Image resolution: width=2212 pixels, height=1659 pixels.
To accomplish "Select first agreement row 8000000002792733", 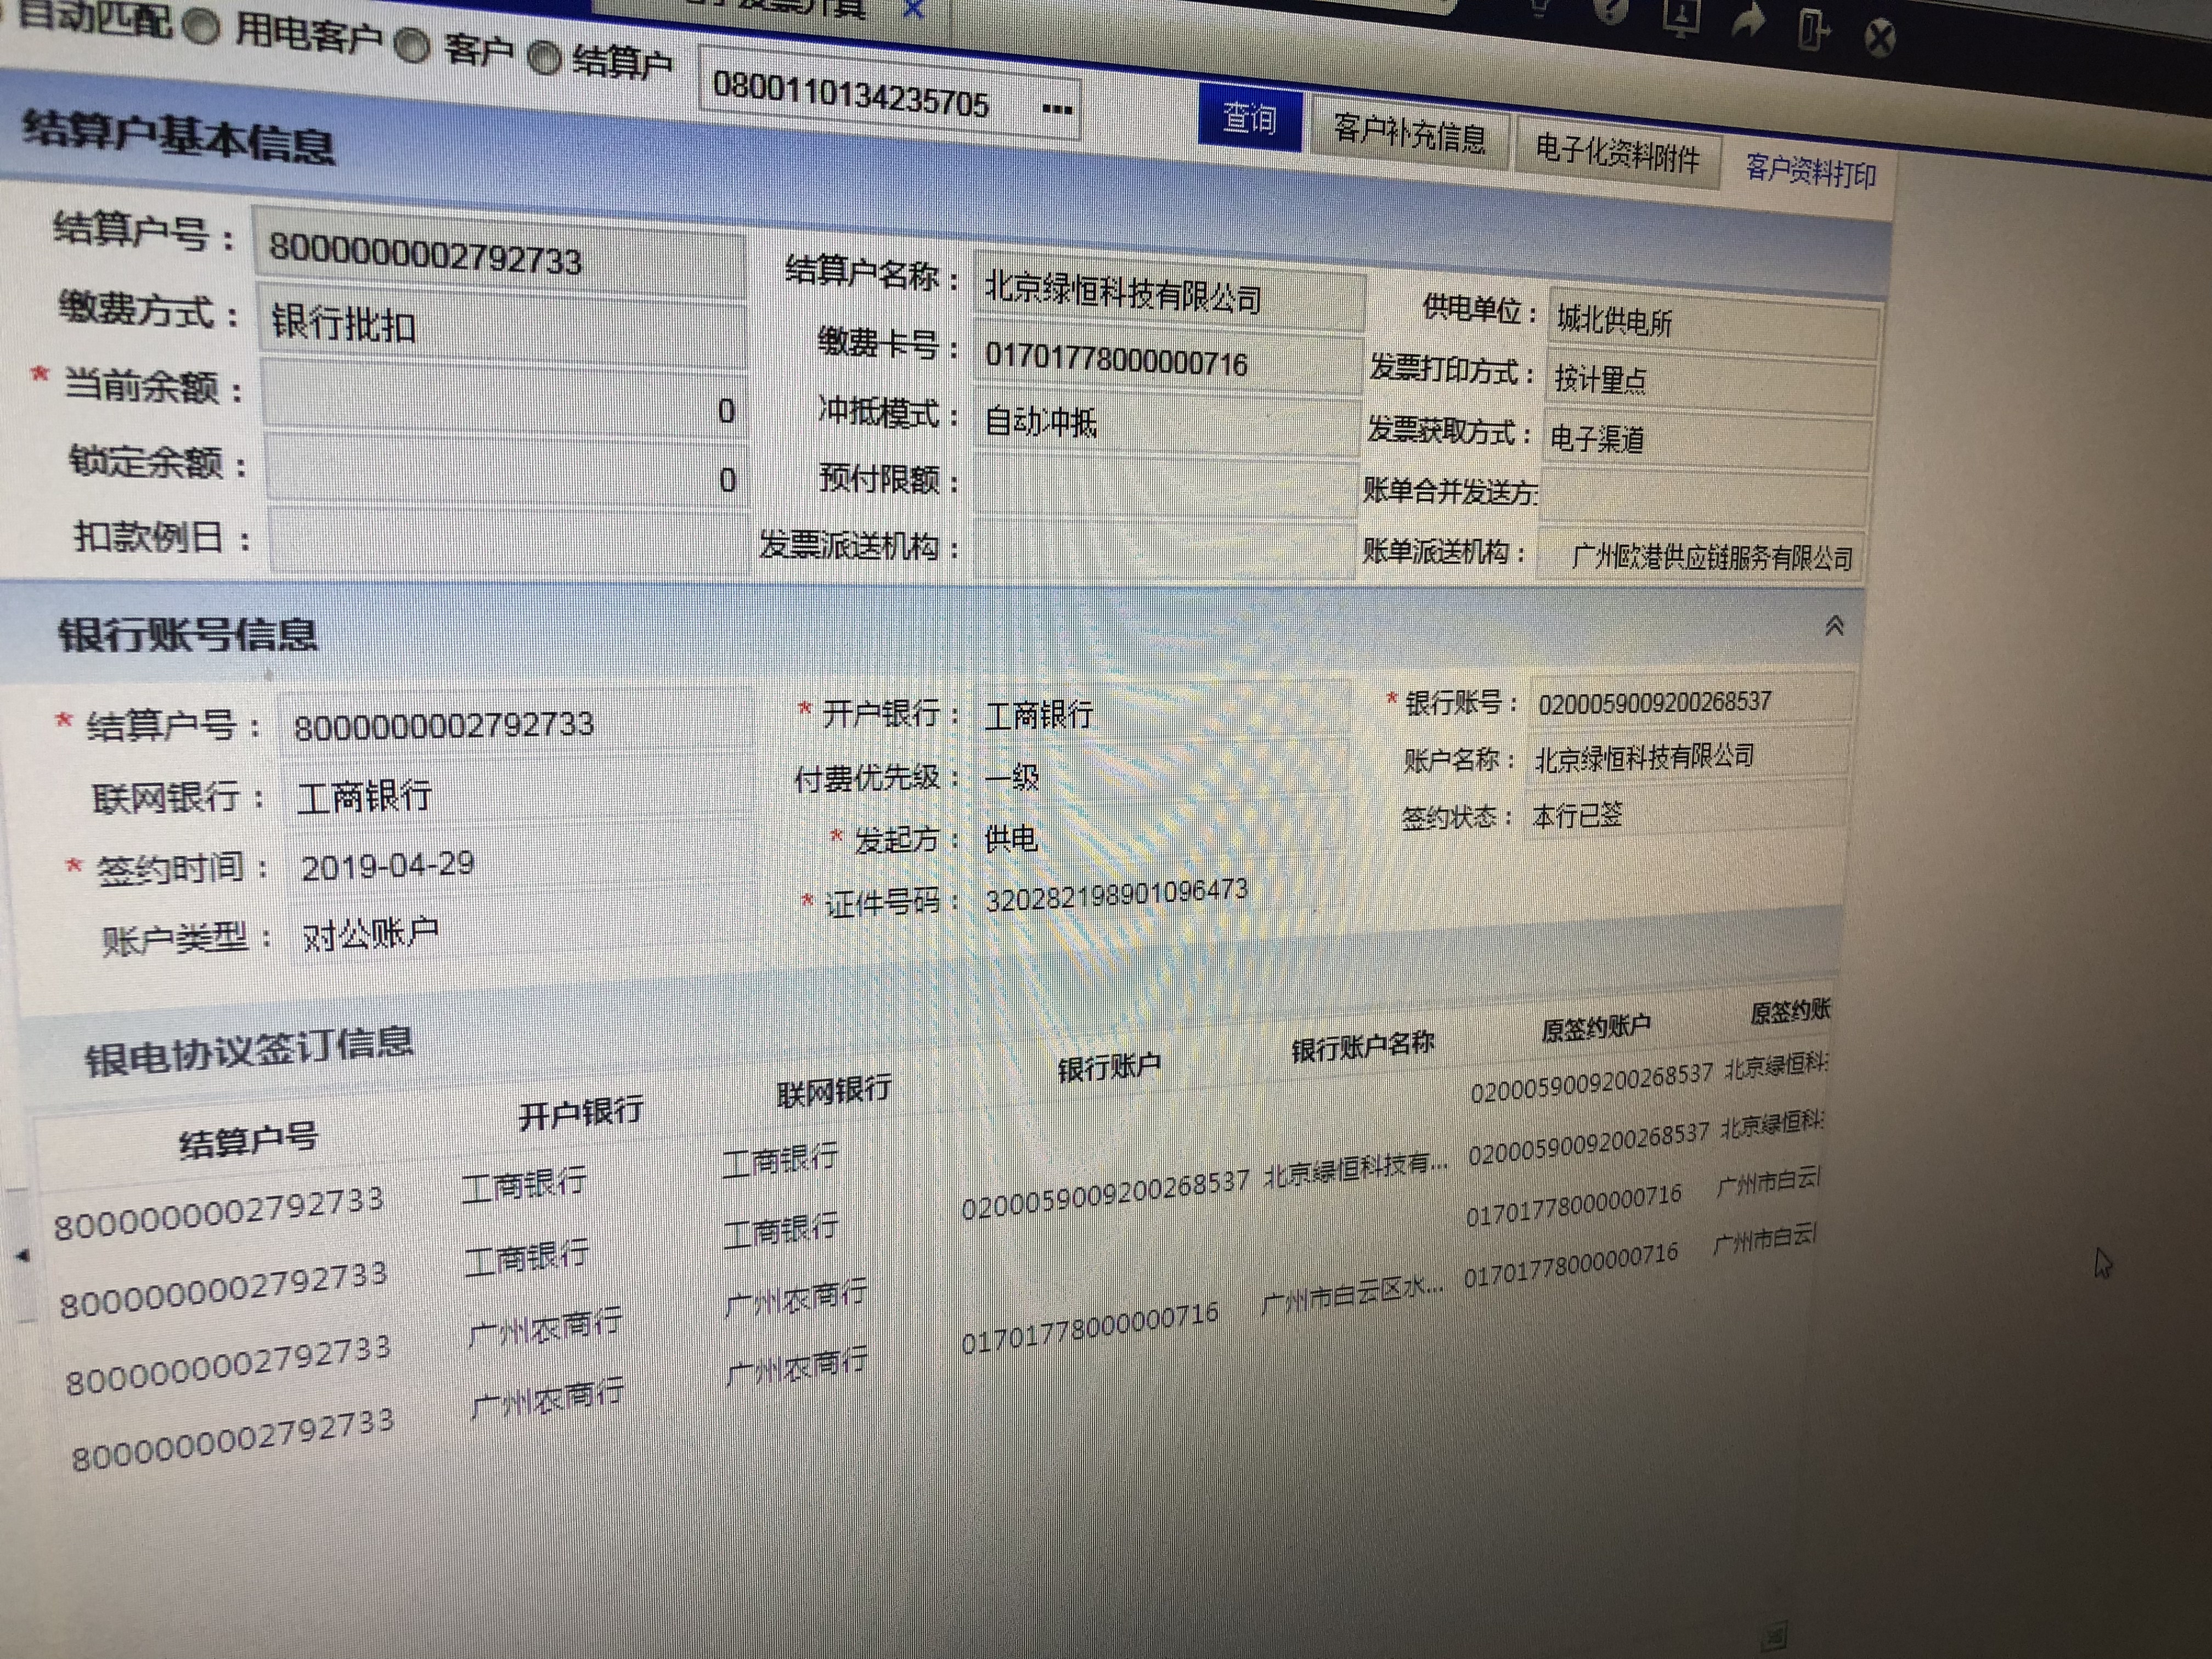I will [x=219, y=1214].
